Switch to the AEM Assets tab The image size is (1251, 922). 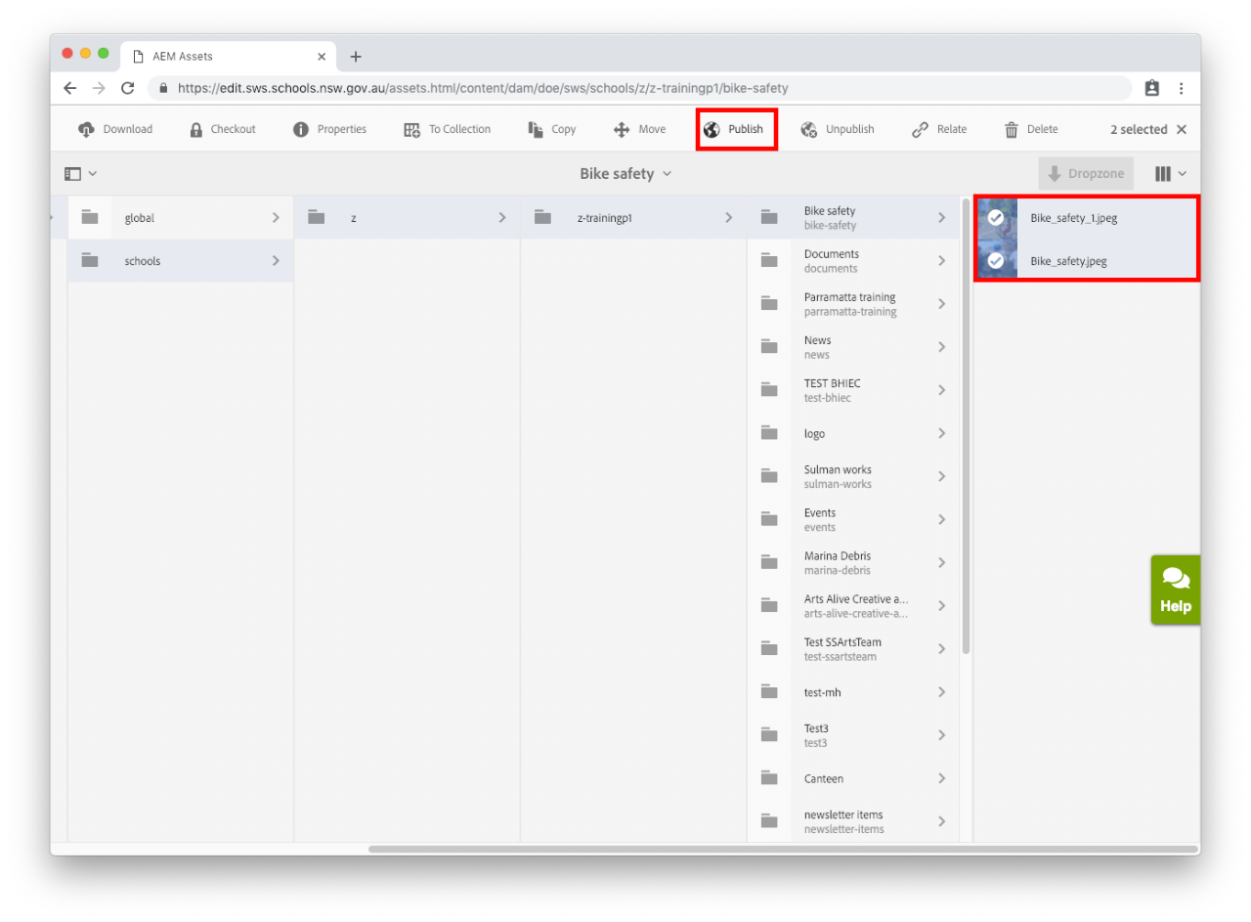pyautogui.click(x=230, y=57)
